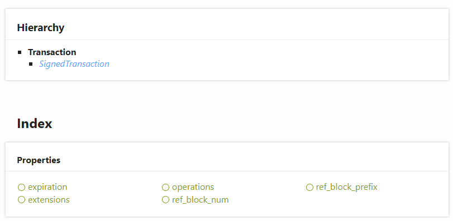This screenshot has width=453, height=221.
Task: Open the operations property link
Action: click(193, 187)
